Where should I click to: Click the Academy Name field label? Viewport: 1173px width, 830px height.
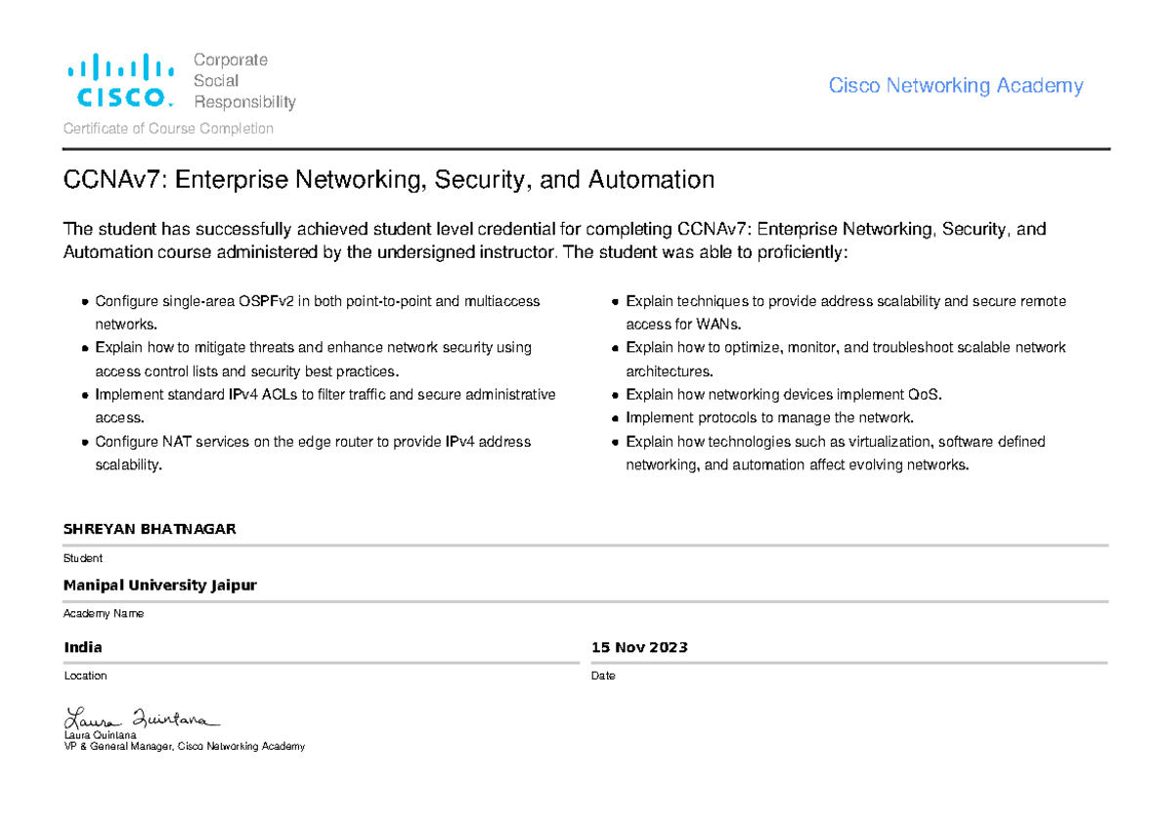point(104,614)
